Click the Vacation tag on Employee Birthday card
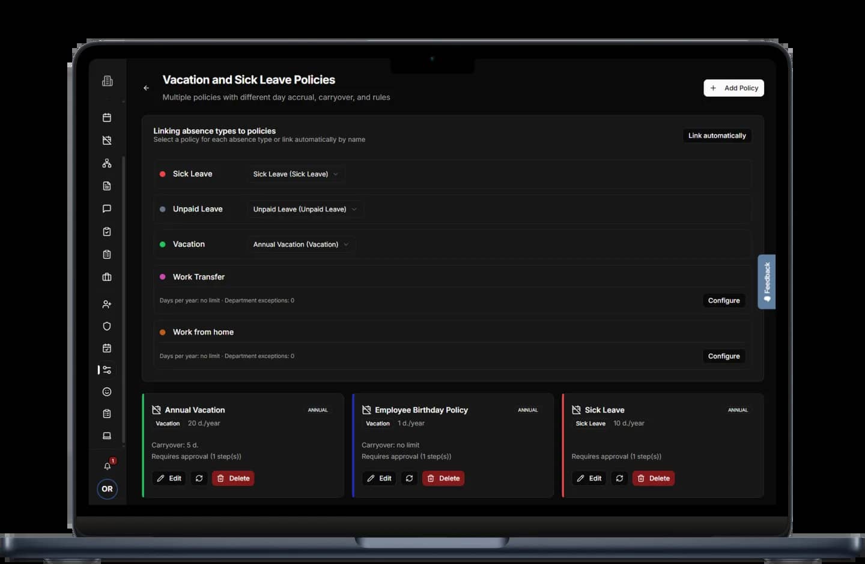This screenshot has width=865, height=564. (x=378, y=423)
